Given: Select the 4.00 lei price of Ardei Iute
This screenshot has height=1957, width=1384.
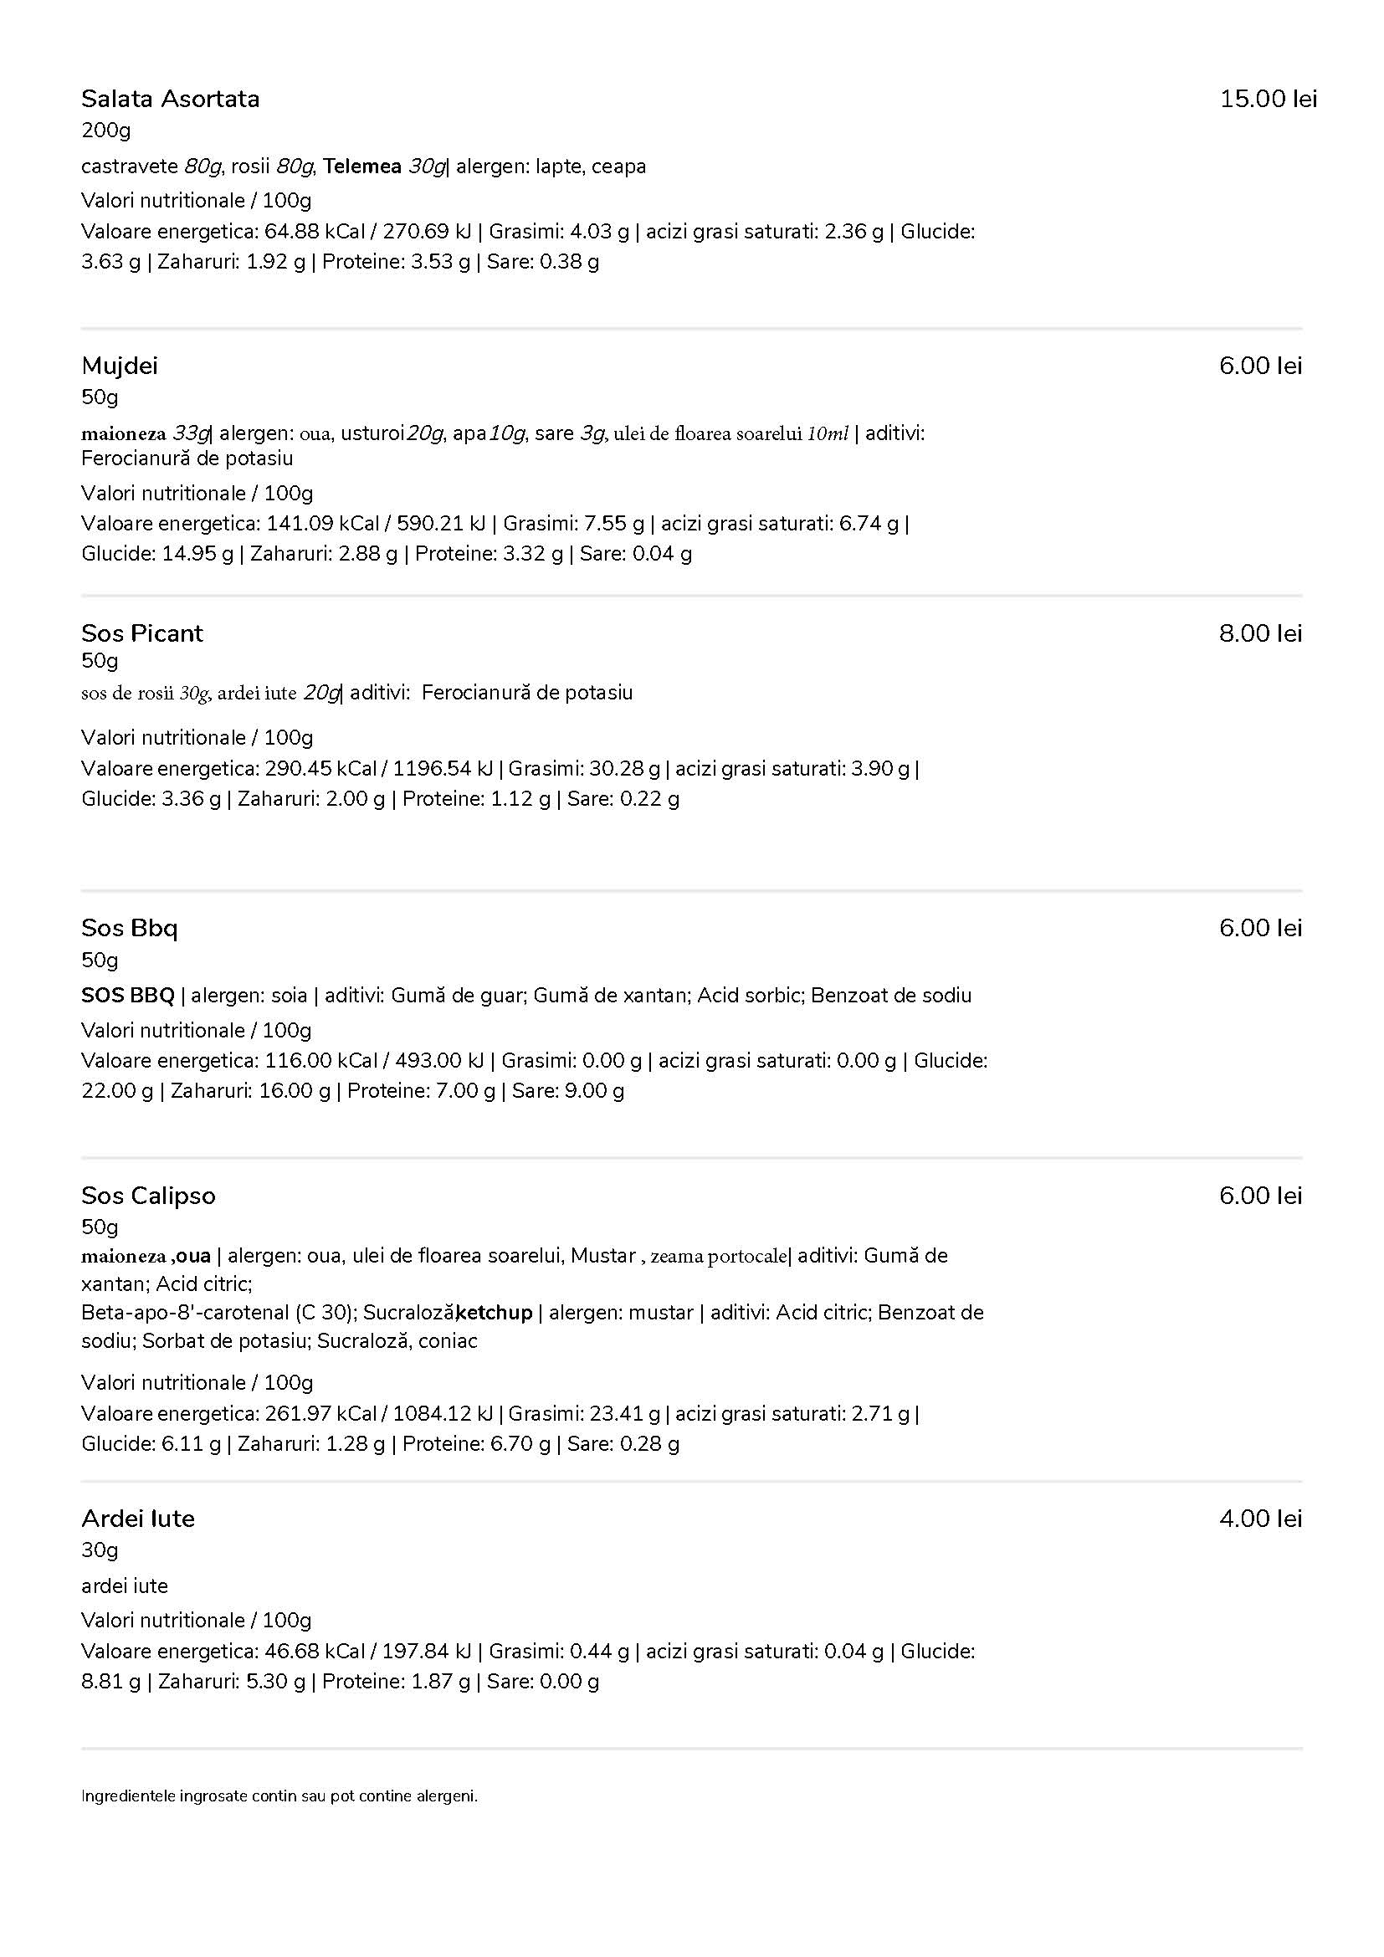Looking at the screenshot, I should [x=1260, y=1519].
